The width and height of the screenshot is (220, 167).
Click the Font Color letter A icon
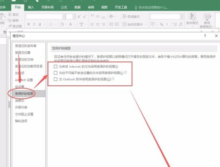[70, 24]
